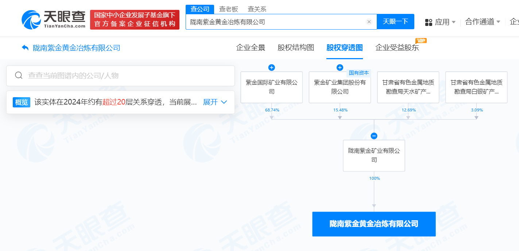Image resolution: width=519 pixels, height=251 pixels.
Task: Clear search box with the X icon
Action: (369, 22)
